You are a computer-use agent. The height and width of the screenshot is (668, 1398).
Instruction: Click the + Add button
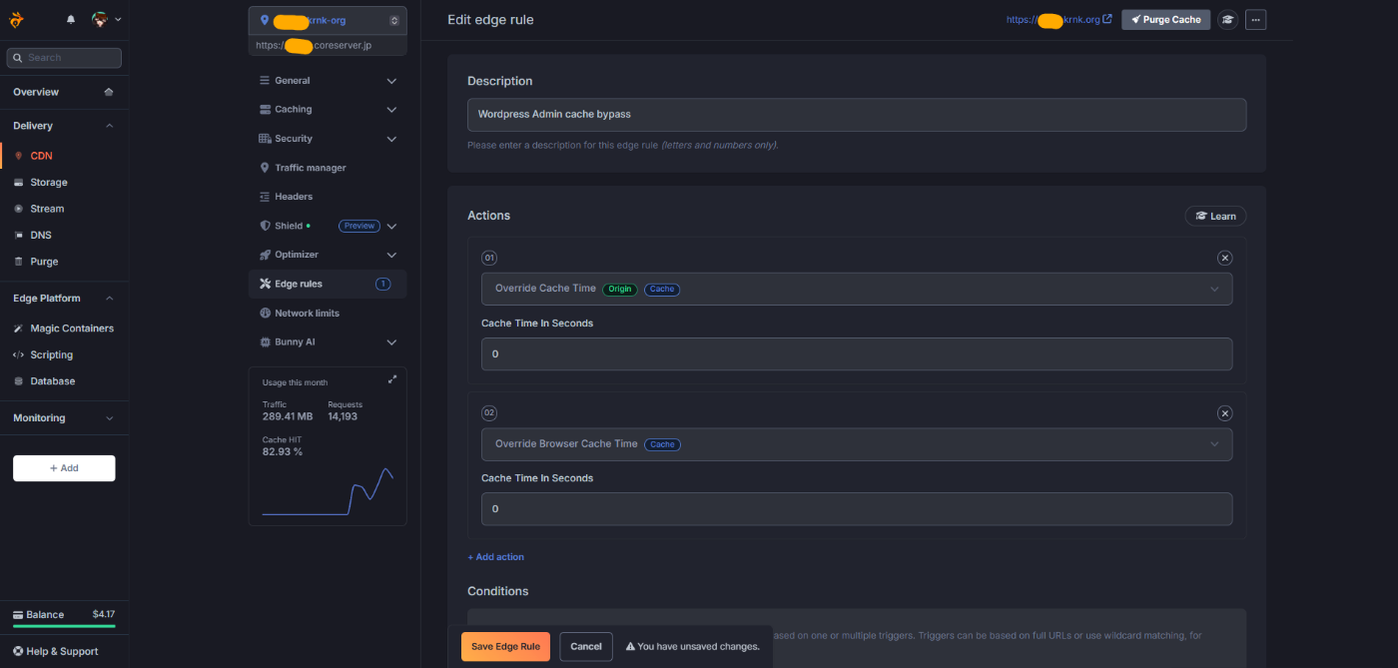[64, 468]
